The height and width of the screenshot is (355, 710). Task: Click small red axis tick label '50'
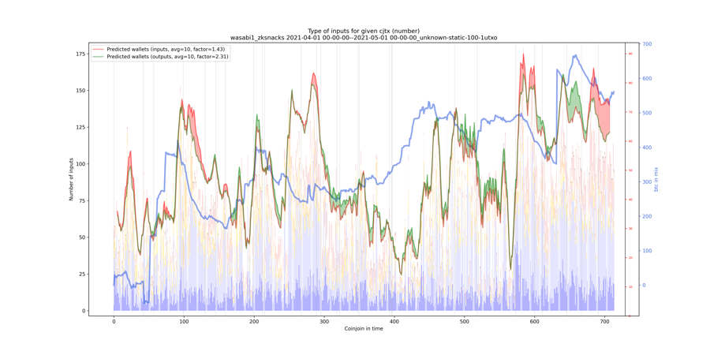pos(630,170)
